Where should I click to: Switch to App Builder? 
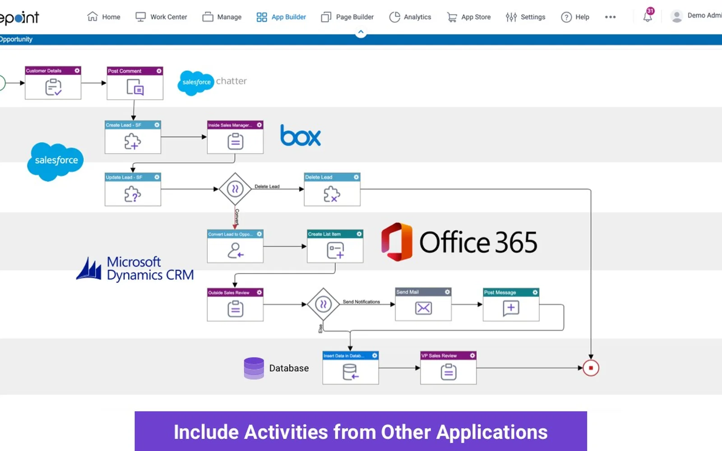(x=281, y=17)
